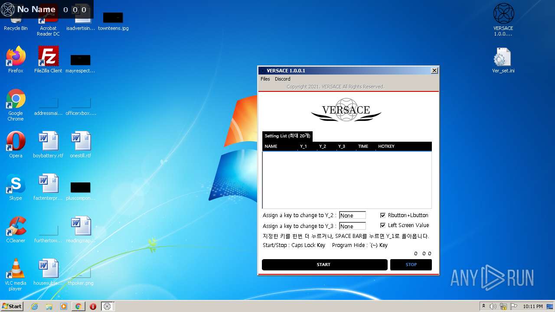Click the Y_2 column header
This screenshot has height=312, width=555.
pyautogui.click(x=327, y=146)
